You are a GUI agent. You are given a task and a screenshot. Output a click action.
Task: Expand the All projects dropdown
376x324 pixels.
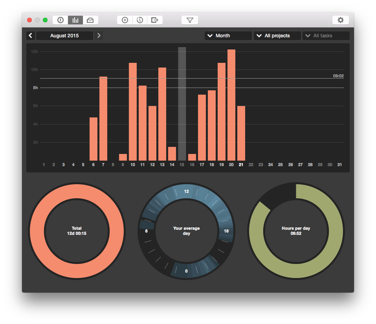(277, 36)
